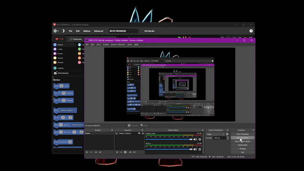Open the Fade transition dropdown
Image resolution: width=304 pixels, height=171 pixels.
click(x=215, y=134)
